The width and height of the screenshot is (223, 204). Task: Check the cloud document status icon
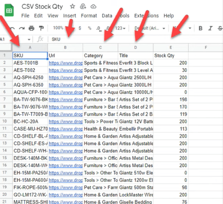pyautogui.click(x=93, y=6)
